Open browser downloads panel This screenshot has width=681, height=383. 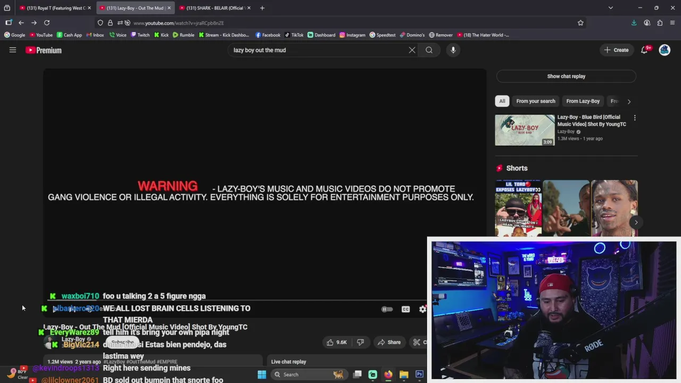pos(634,23)
